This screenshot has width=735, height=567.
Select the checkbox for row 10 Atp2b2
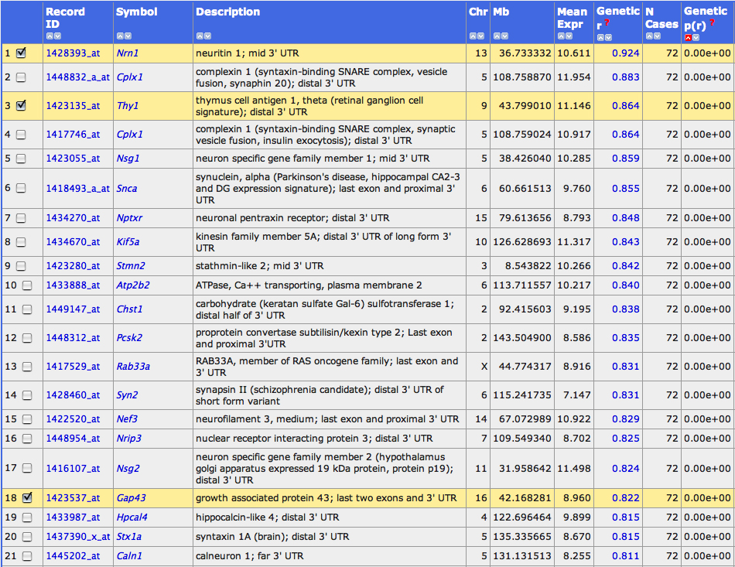tap(27, 285)
